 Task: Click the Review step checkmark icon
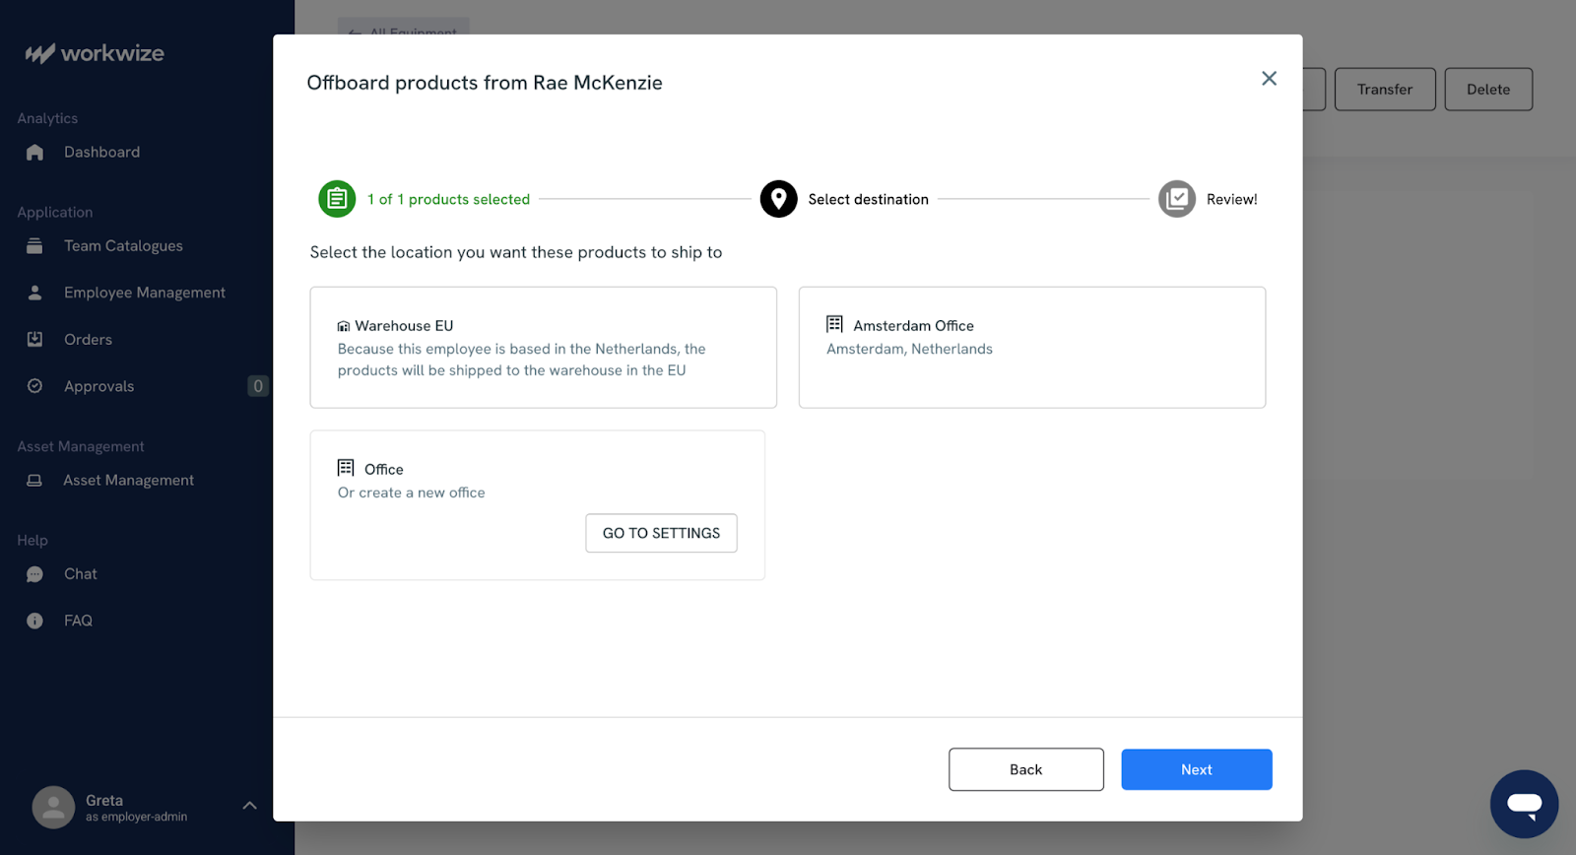(1176, 199)
